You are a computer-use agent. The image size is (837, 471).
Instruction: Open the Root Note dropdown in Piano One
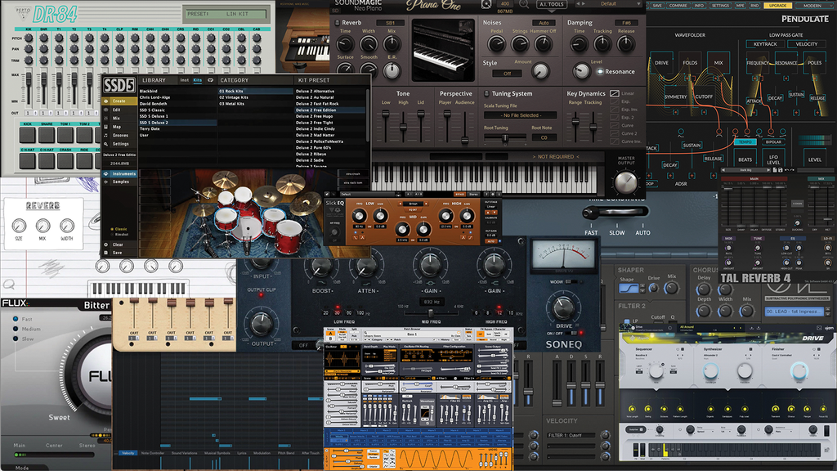544,137
